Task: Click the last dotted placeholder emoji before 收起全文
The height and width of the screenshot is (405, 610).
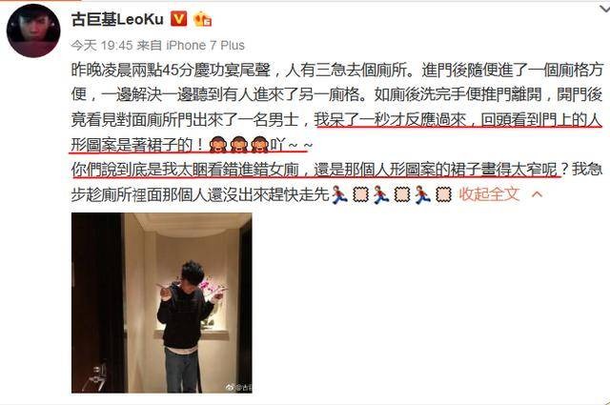Action: point(443,194)
